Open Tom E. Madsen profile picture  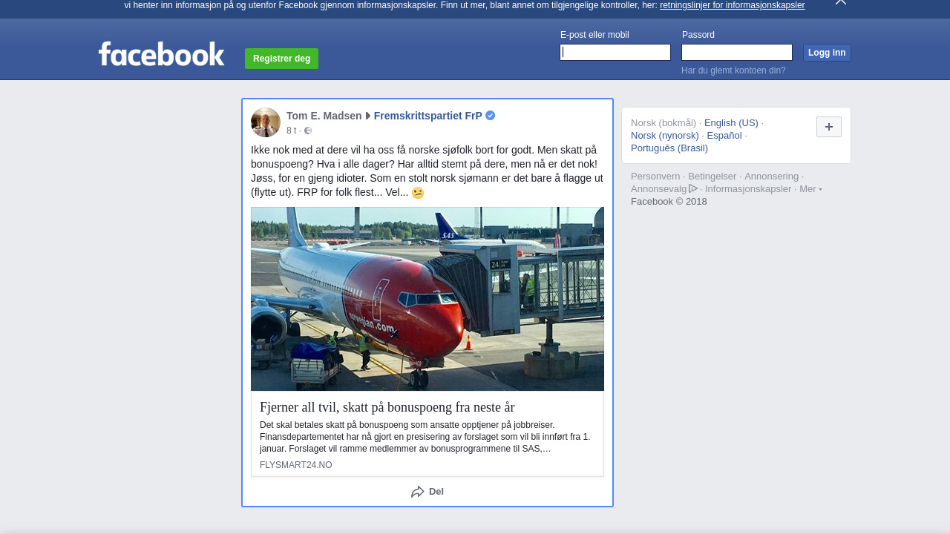click(266, 122)
